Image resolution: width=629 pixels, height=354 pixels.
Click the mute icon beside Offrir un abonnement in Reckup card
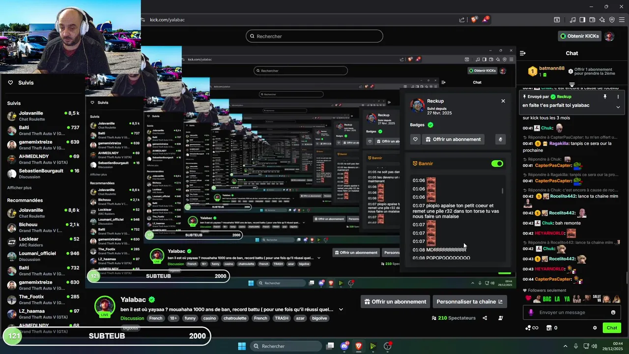click(x=501, y=140)
